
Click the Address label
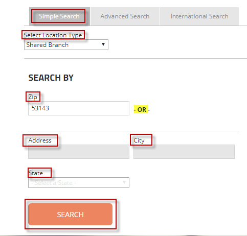(x=40, y=140)
